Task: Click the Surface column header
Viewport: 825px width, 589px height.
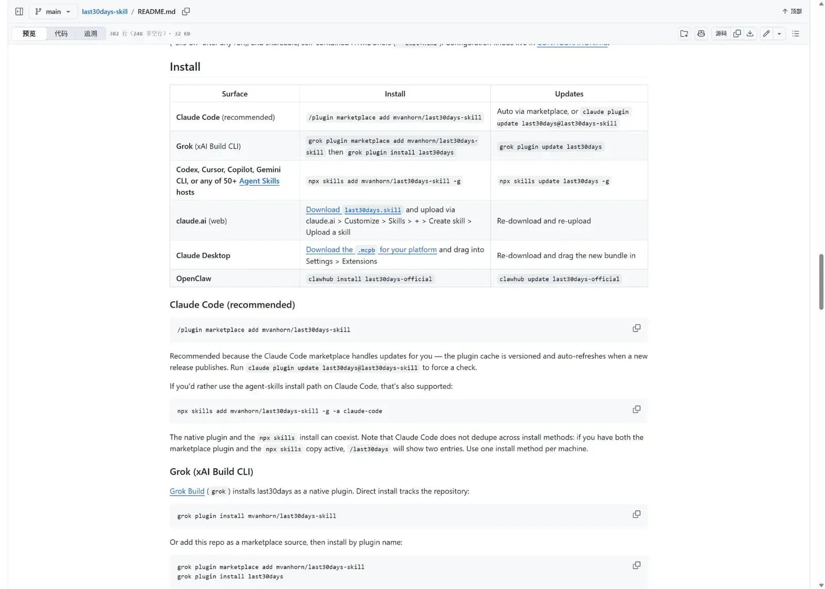Action: tap(235, 94)
